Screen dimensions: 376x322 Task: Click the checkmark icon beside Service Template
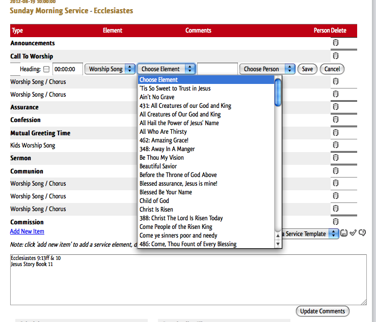[x=353, y=233]
